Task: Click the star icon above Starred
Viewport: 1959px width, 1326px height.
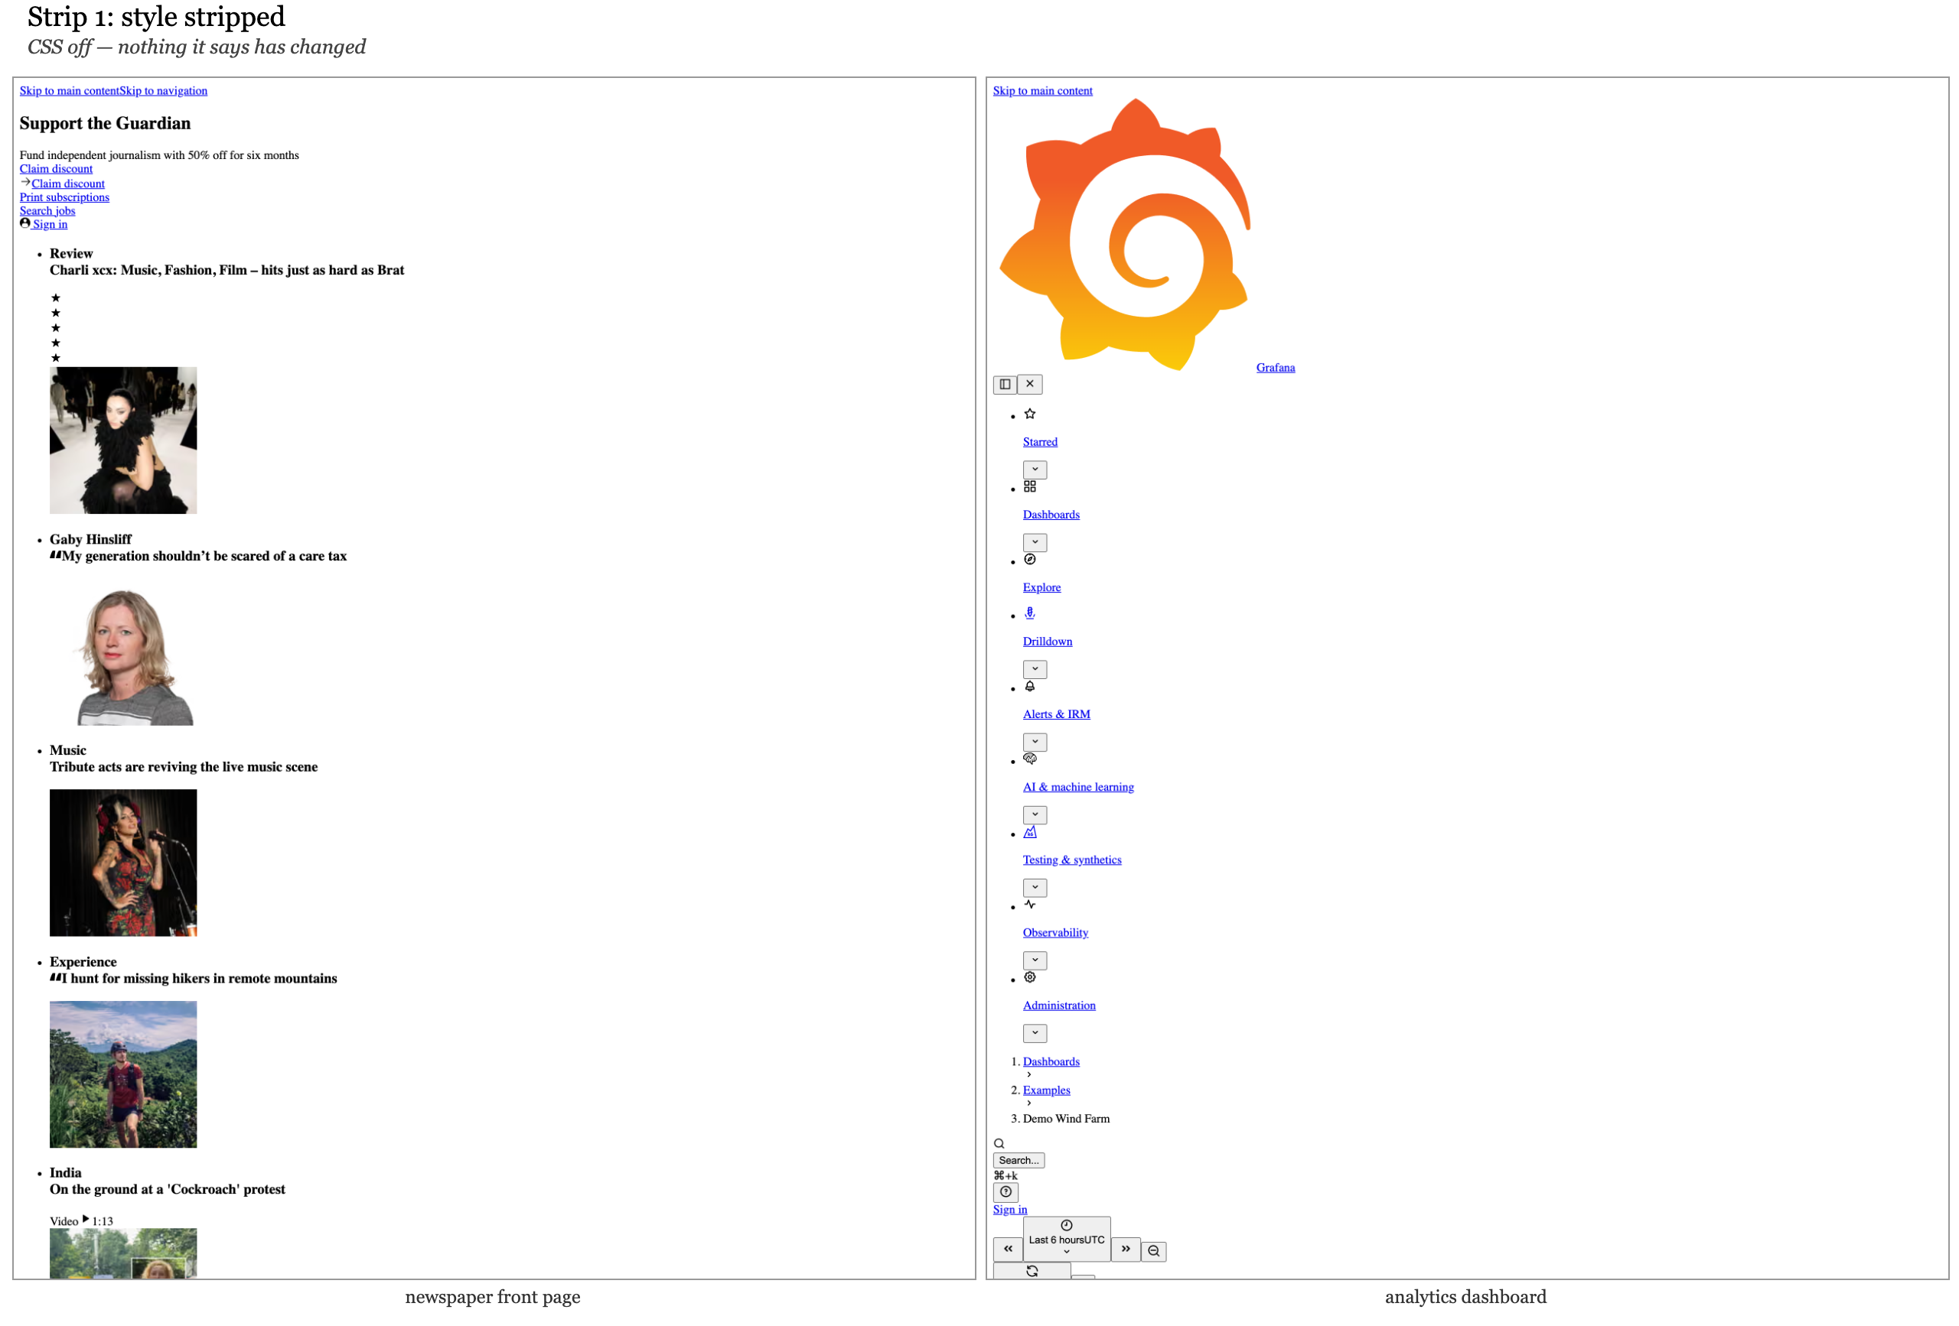Action: click(1030, 414)
